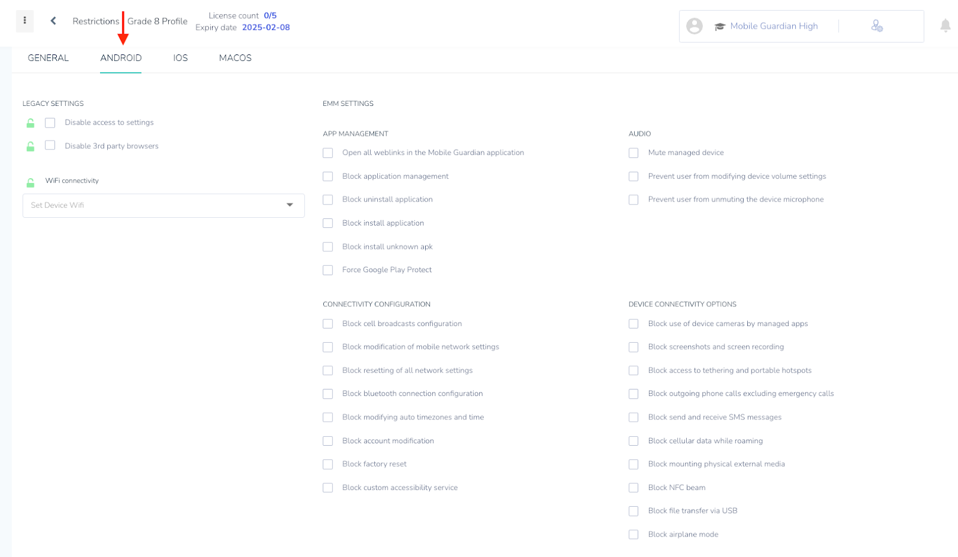This screenshot has height=557, width=958.
Task: Check Mute managed device option
Action: coord(633,153)
